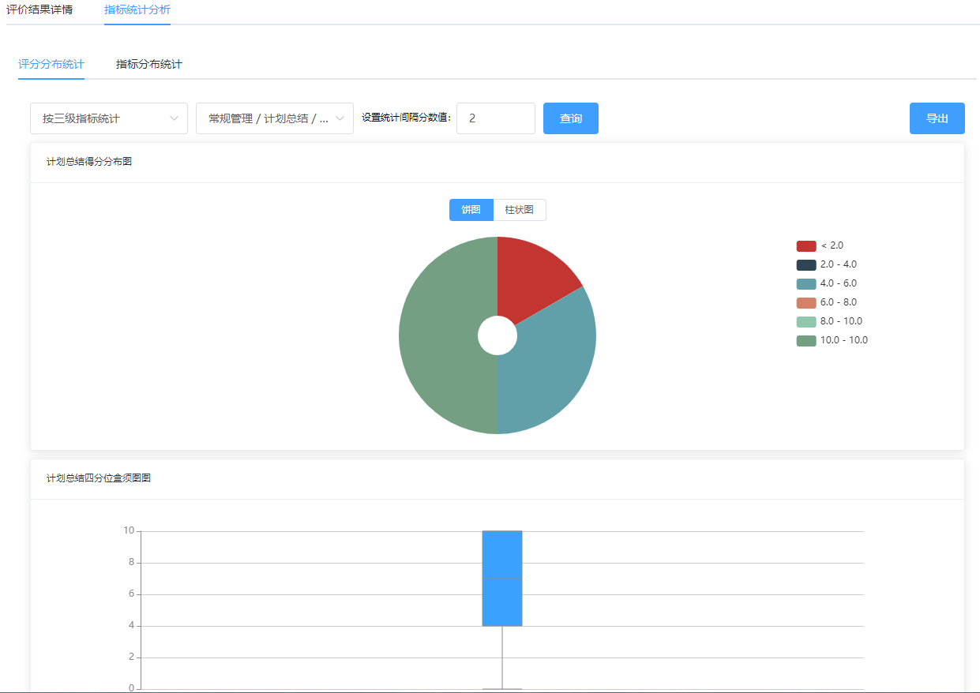Select the 评分分布统计 sub-tab
980x693 pixels.
click(x=51, y=64)
